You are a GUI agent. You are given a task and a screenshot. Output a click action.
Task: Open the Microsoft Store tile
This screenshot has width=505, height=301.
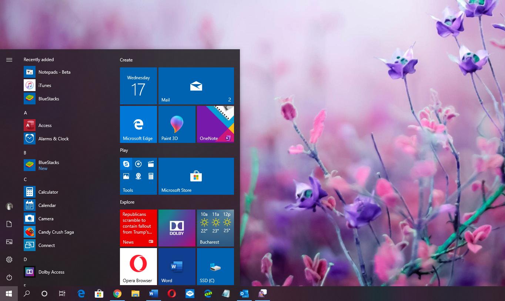(x=196, y=176)
